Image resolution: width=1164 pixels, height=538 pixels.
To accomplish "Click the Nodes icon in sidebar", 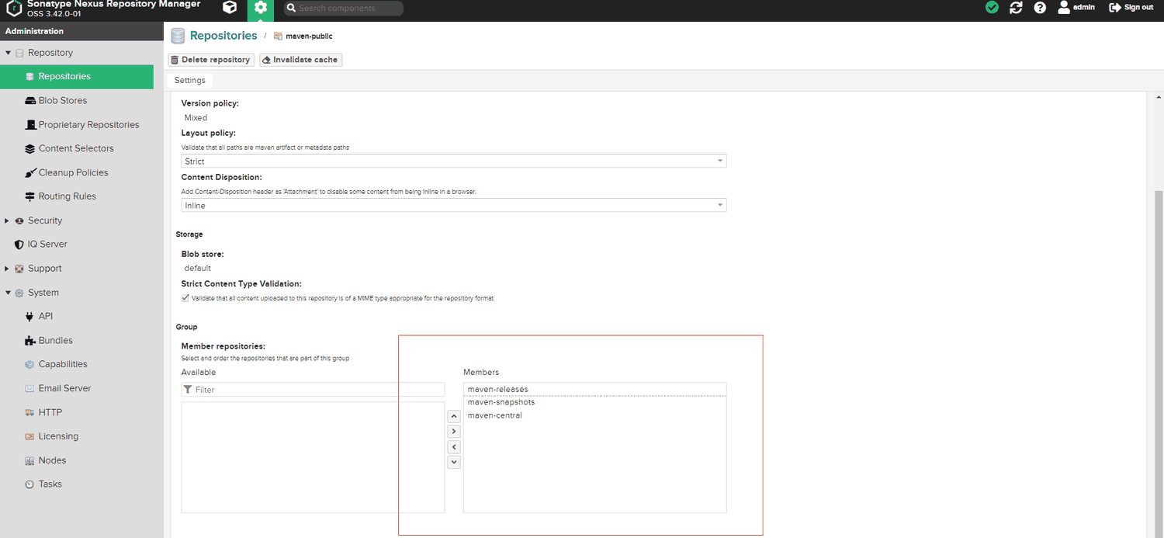I will click(x=30, y=460).
